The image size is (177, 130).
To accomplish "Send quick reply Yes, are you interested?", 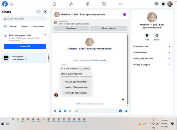I will (x=76, y=82).
